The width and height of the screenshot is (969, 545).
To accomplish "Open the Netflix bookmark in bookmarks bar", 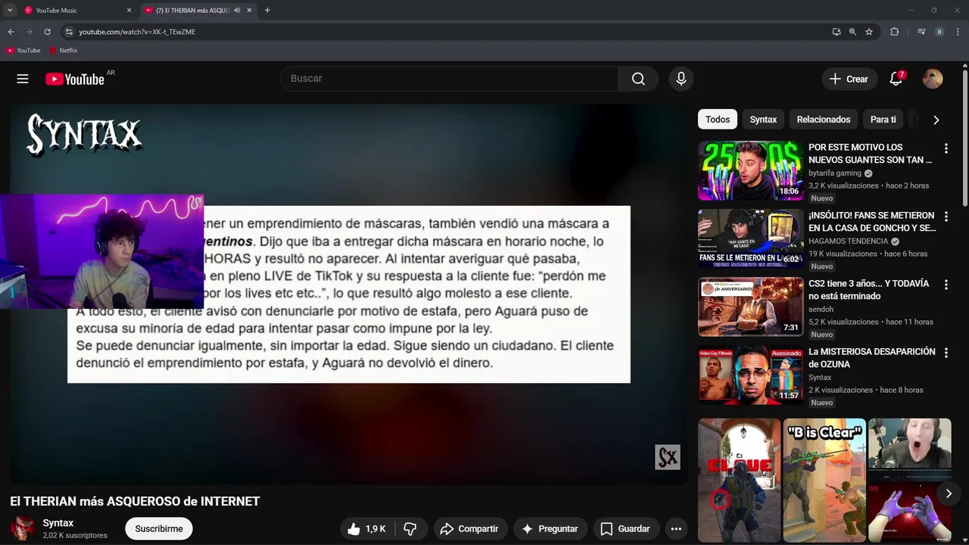I will 63,51.
